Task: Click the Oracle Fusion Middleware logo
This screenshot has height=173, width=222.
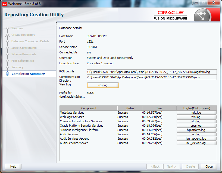Action: coord(170,15)
